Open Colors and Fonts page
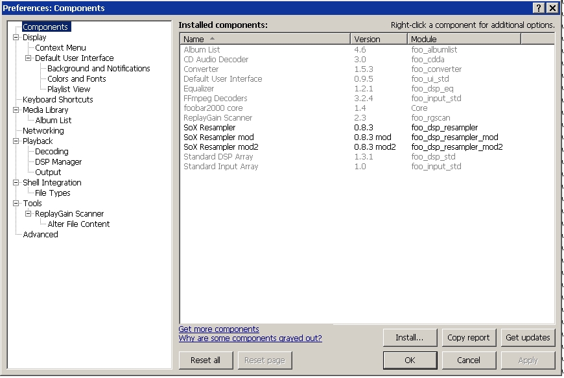 76,79
